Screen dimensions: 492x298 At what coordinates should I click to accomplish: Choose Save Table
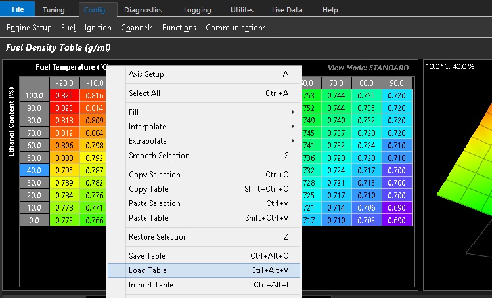(204, 255)
